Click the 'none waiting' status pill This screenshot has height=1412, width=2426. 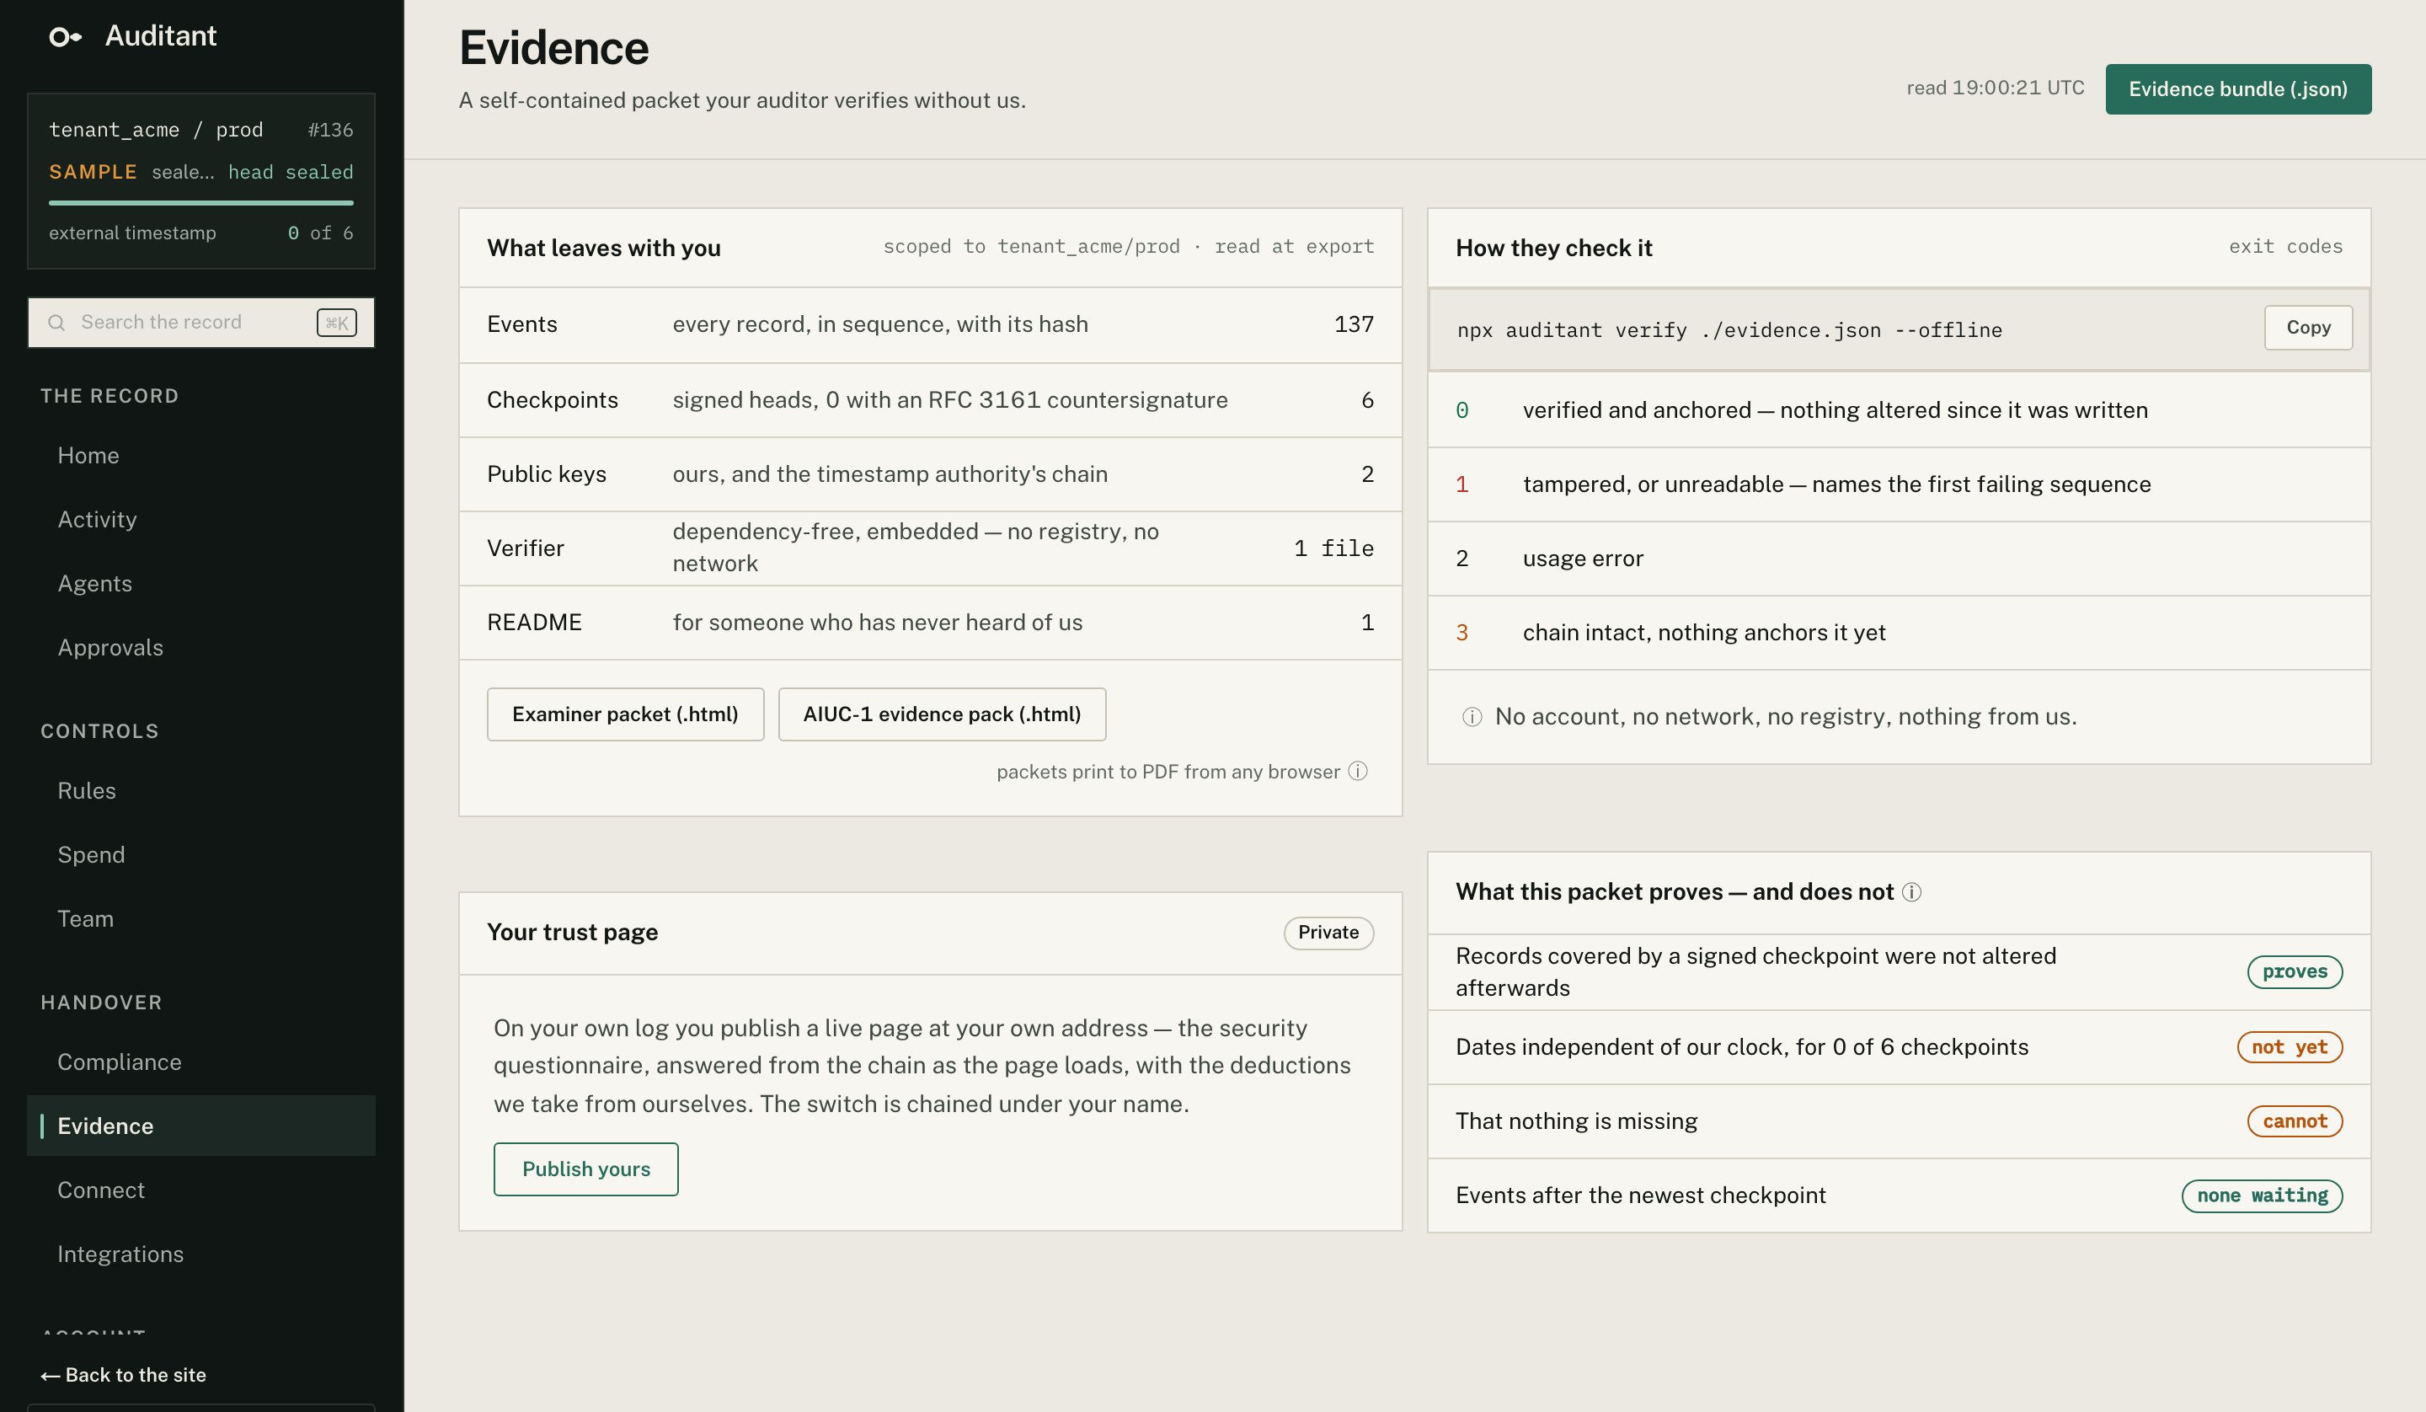click(2263, 1195)
